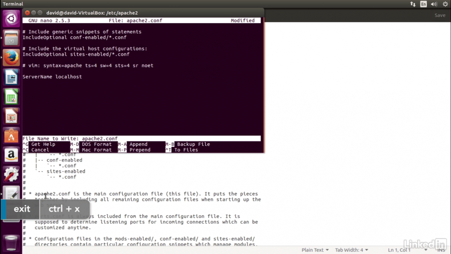Launch LibreOffice Impress presentation app
Image resolution: width=451 pixels, height=254 pixels.
(x=11, y=117)
